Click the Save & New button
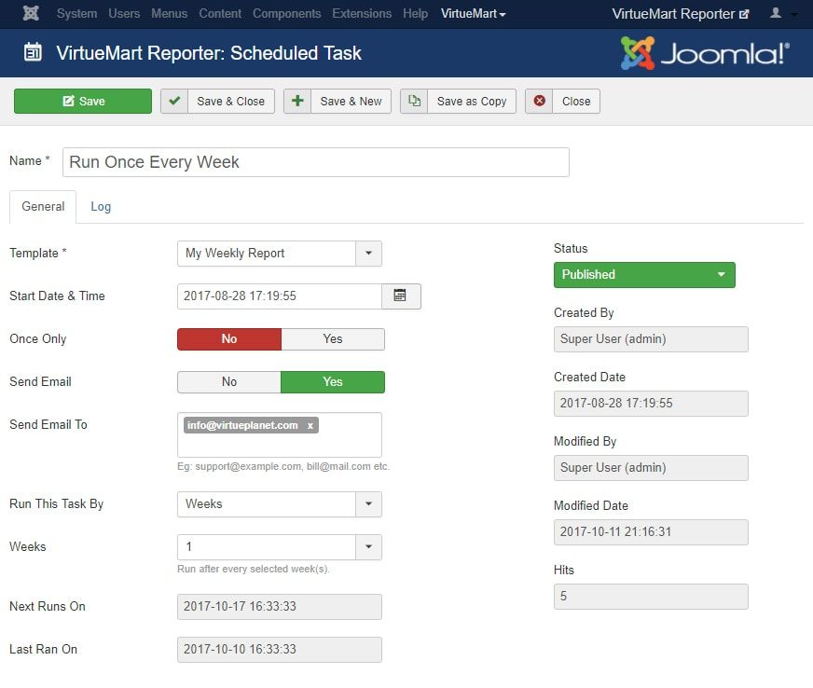The width and height of the screenshot is (813, 688). [338, 101]
